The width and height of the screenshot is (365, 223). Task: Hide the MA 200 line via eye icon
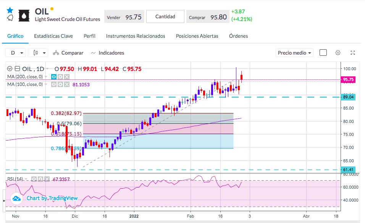[54, 77]
